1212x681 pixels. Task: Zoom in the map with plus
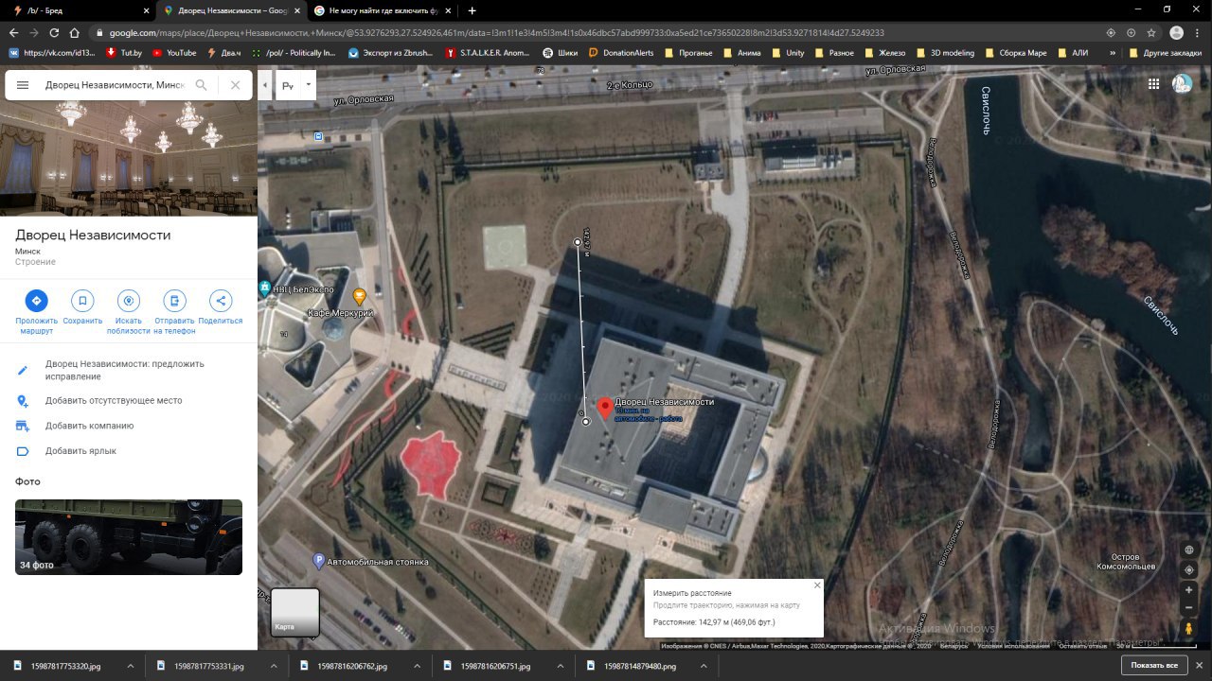tap(1189, 590)
